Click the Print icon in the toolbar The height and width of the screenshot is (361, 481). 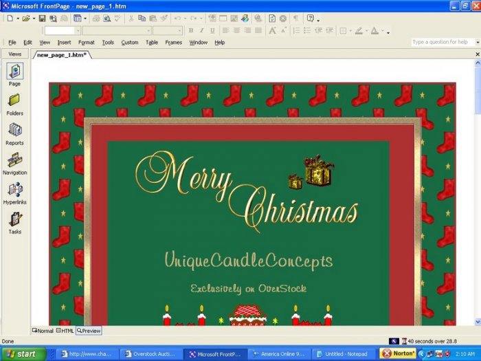[x=96, y=19]
